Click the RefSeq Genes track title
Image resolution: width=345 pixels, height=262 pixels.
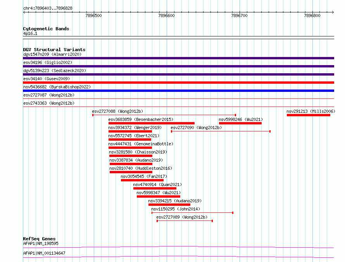coord(40,239)
